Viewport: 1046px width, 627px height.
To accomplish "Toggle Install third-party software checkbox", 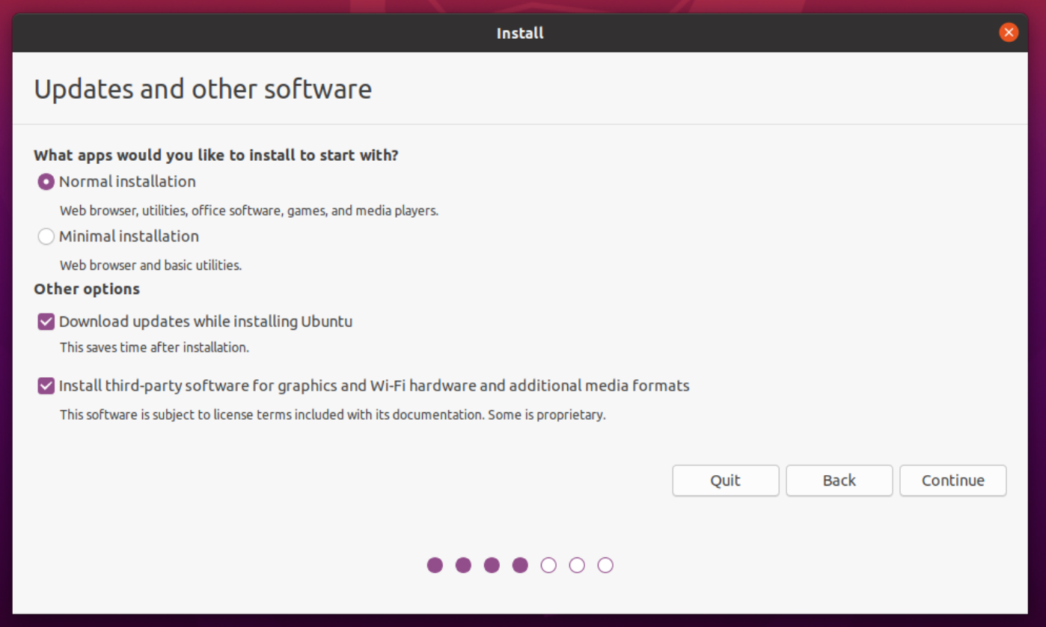I will (x=46, y=386).
